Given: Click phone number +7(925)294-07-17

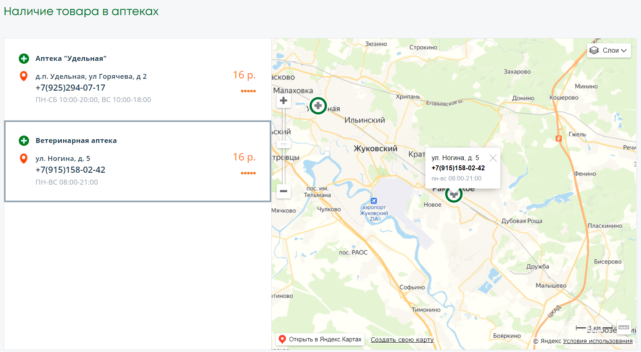Looking at the screenshot, I should click(70, 88).
